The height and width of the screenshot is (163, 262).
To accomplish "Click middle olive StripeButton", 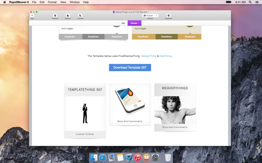I will point(167,37).
